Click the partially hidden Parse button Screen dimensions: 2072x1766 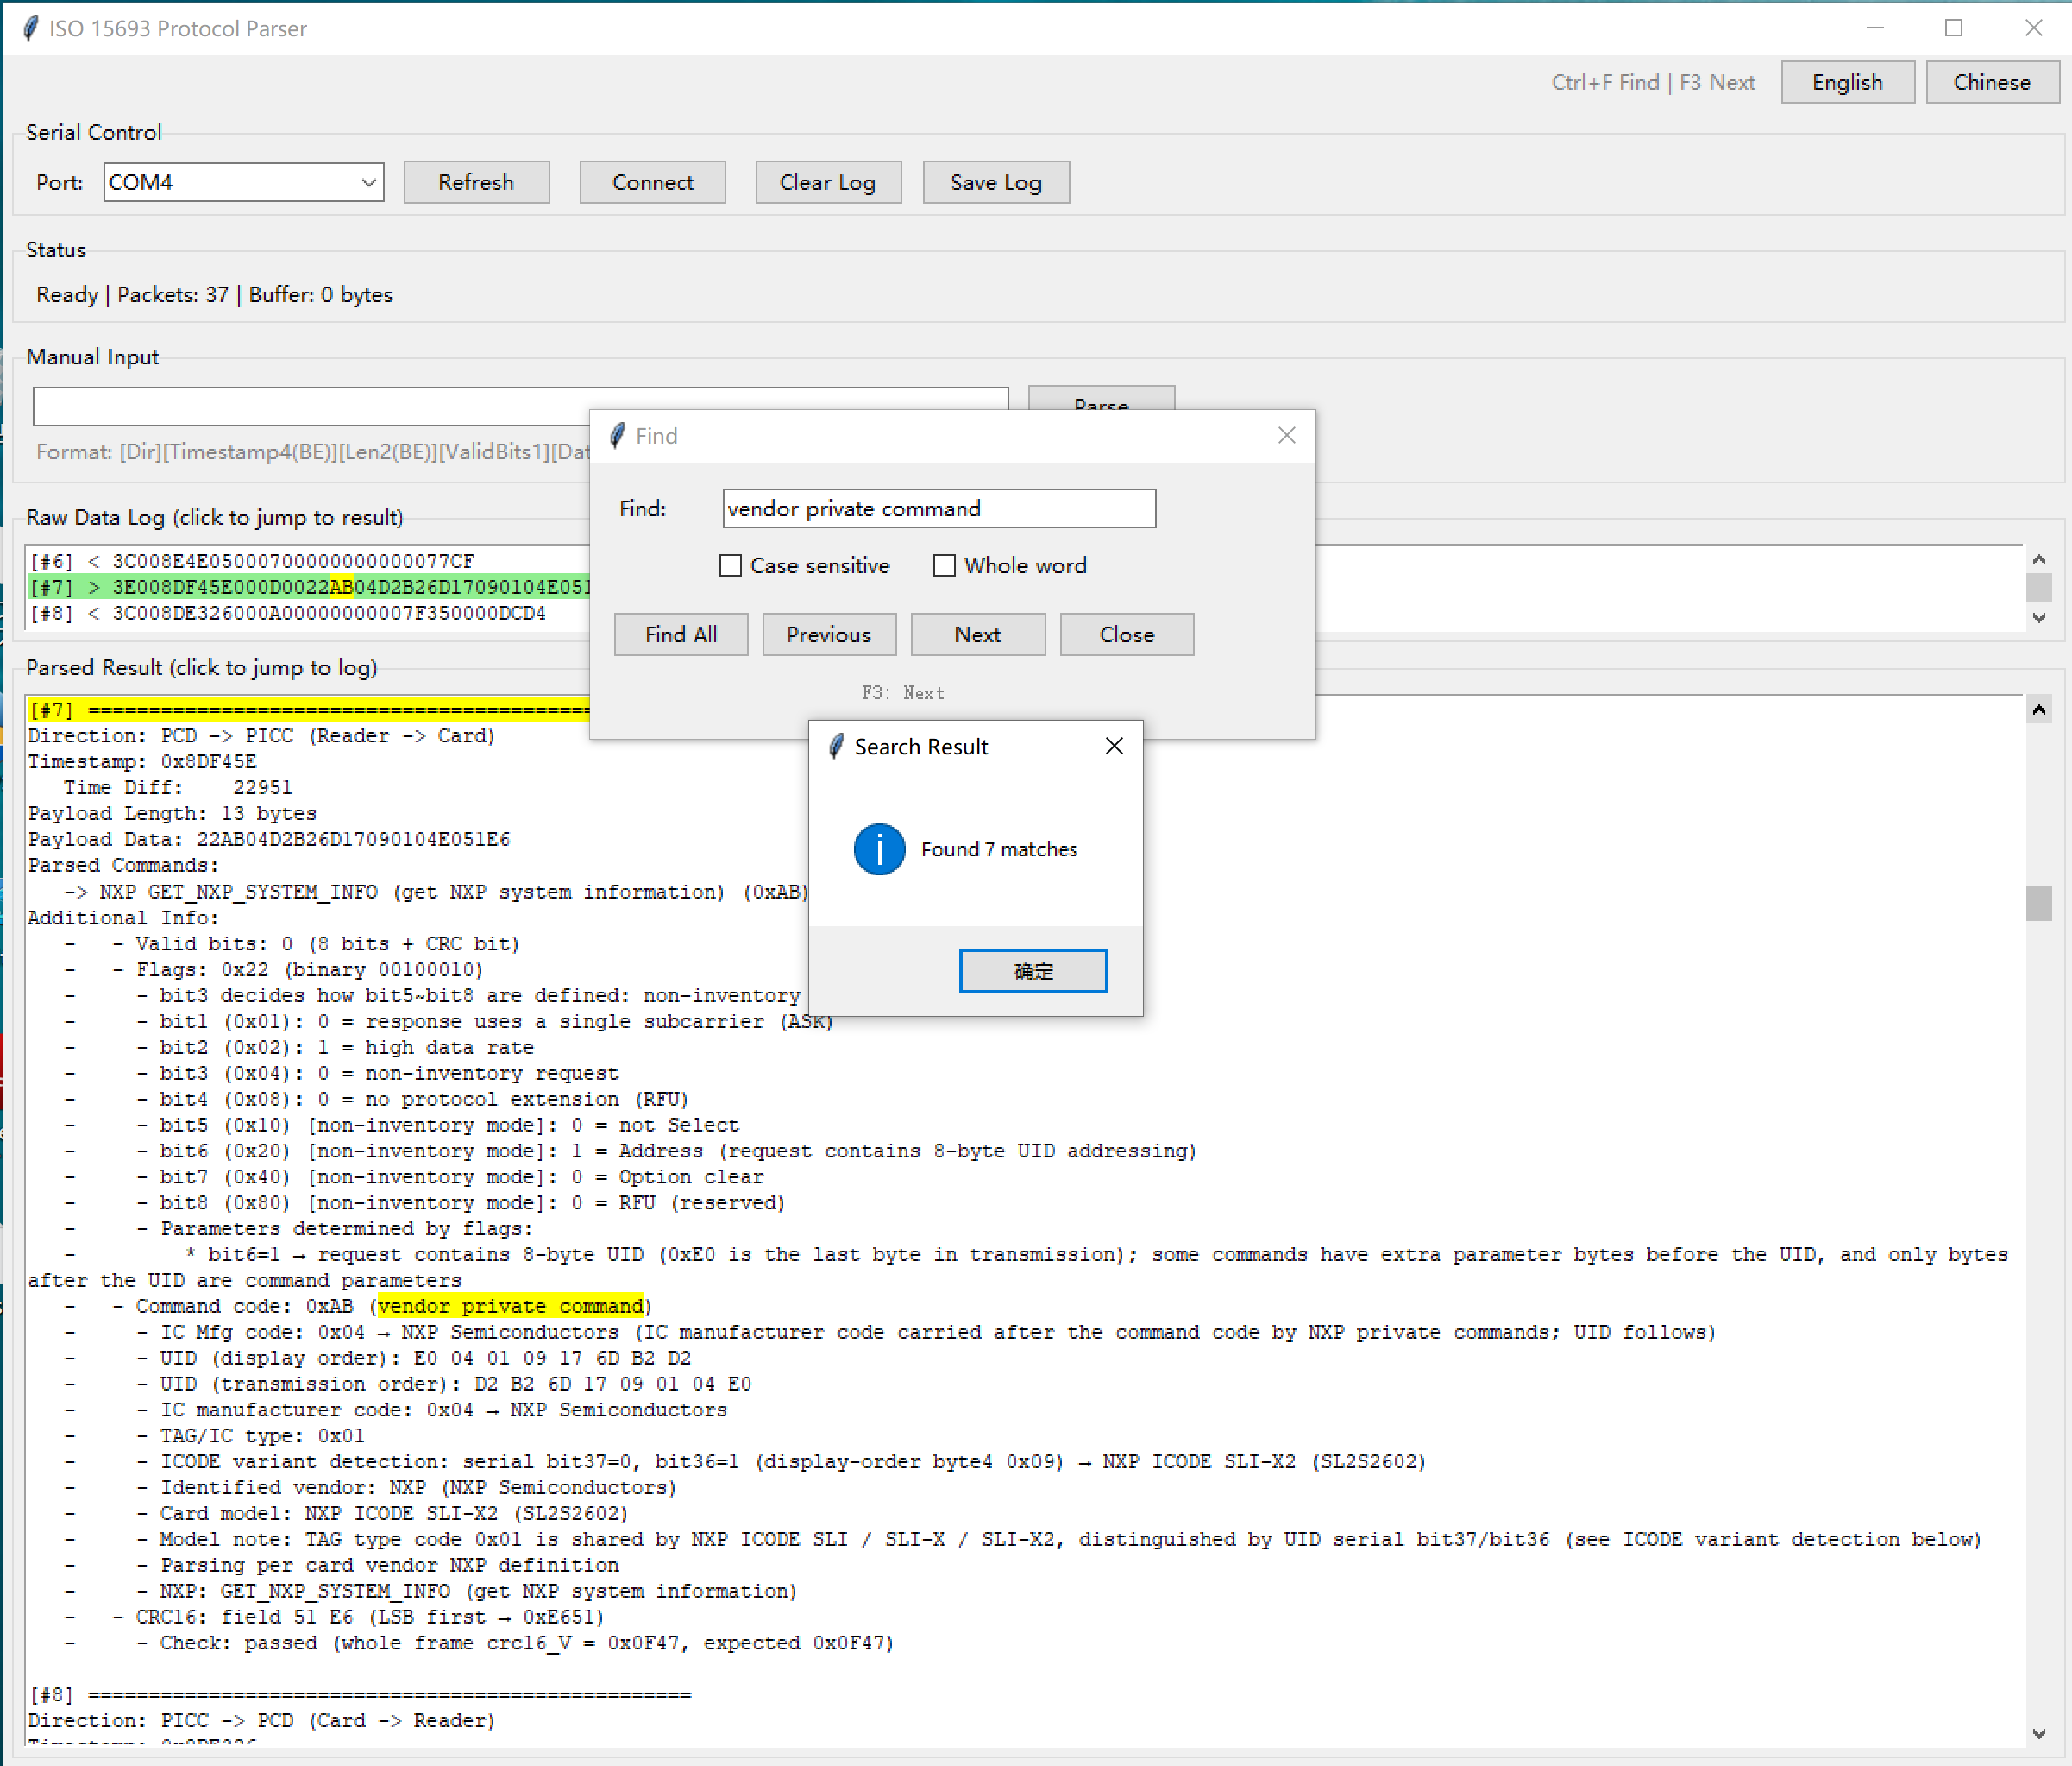1101,398
